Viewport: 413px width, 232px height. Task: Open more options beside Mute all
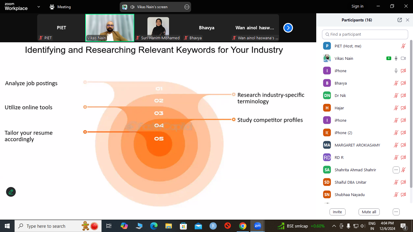pos(396,212)
